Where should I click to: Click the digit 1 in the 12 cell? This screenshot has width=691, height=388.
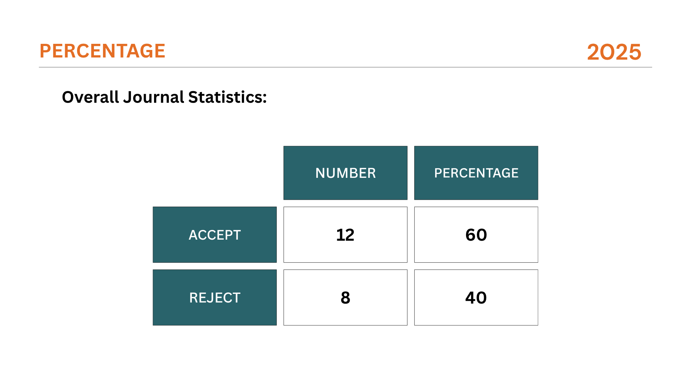pyautogui.click(x=340, y=235)
